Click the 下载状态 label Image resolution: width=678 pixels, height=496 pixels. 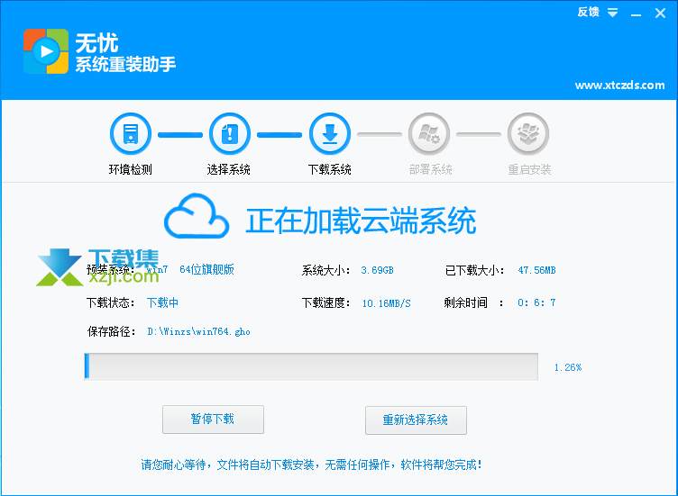(111, 302)
